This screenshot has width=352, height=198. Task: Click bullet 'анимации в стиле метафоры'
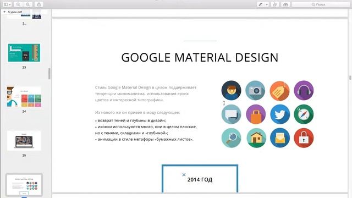[x=144, y=139]
